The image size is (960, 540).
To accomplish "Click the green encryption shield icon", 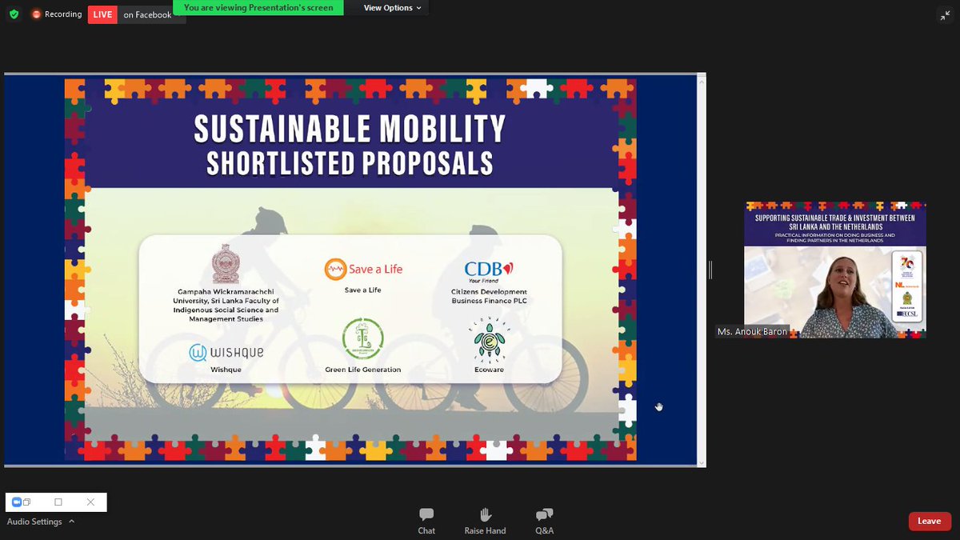I will point(14,14).
